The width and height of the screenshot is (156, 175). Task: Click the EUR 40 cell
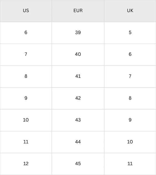(x=78, y=54)
